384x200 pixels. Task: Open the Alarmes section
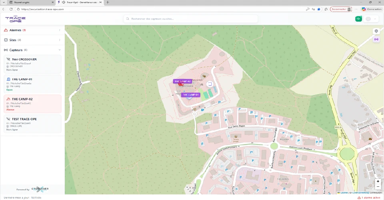[x=32, y=30]
